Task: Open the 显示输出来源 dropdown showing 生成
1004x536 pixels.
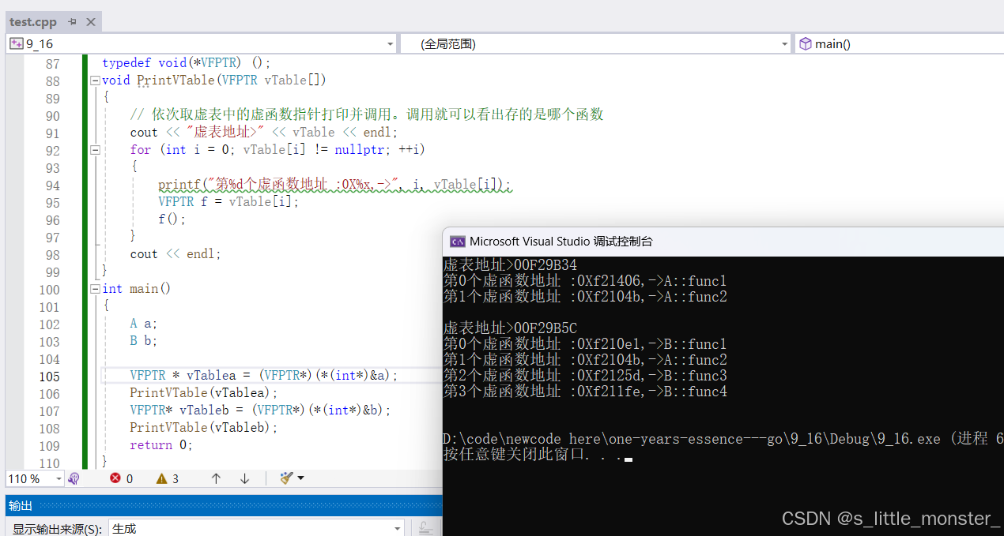Action: [256, 528]
